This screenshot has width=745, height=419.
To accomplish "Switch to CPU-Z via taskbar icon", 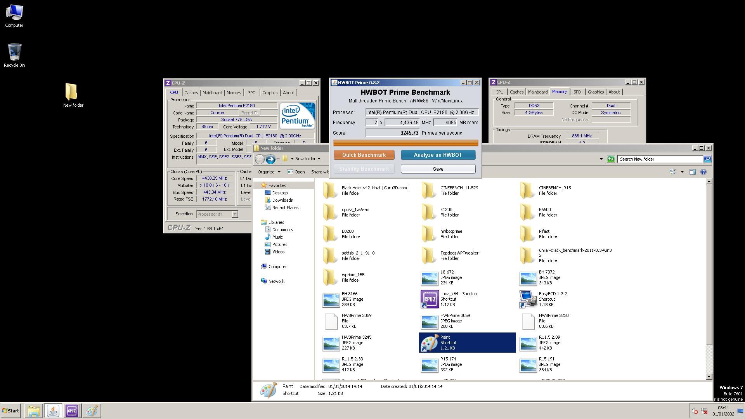I will click(x=72, y=411).
